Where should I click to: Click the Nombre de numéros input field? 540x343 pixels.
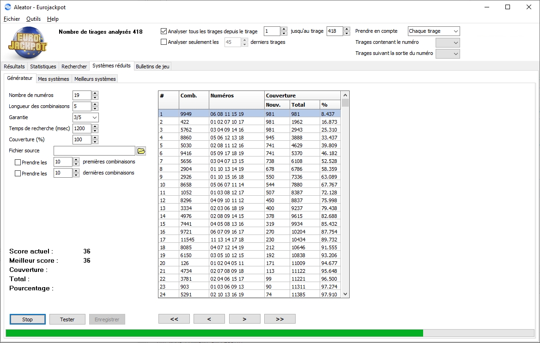pos(82,95)
